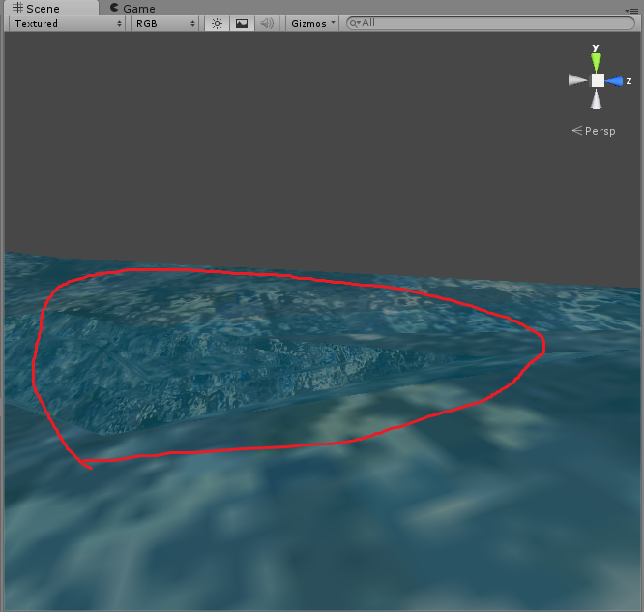
Task: Click the left gray cone on orientation gizmo
Action: 578,80
